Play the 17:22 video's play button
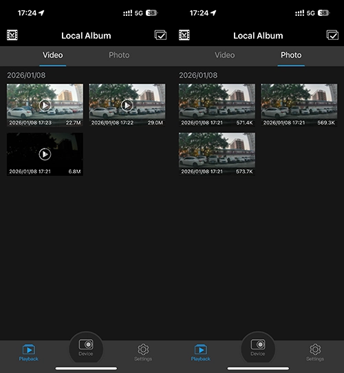 point(127,105)
